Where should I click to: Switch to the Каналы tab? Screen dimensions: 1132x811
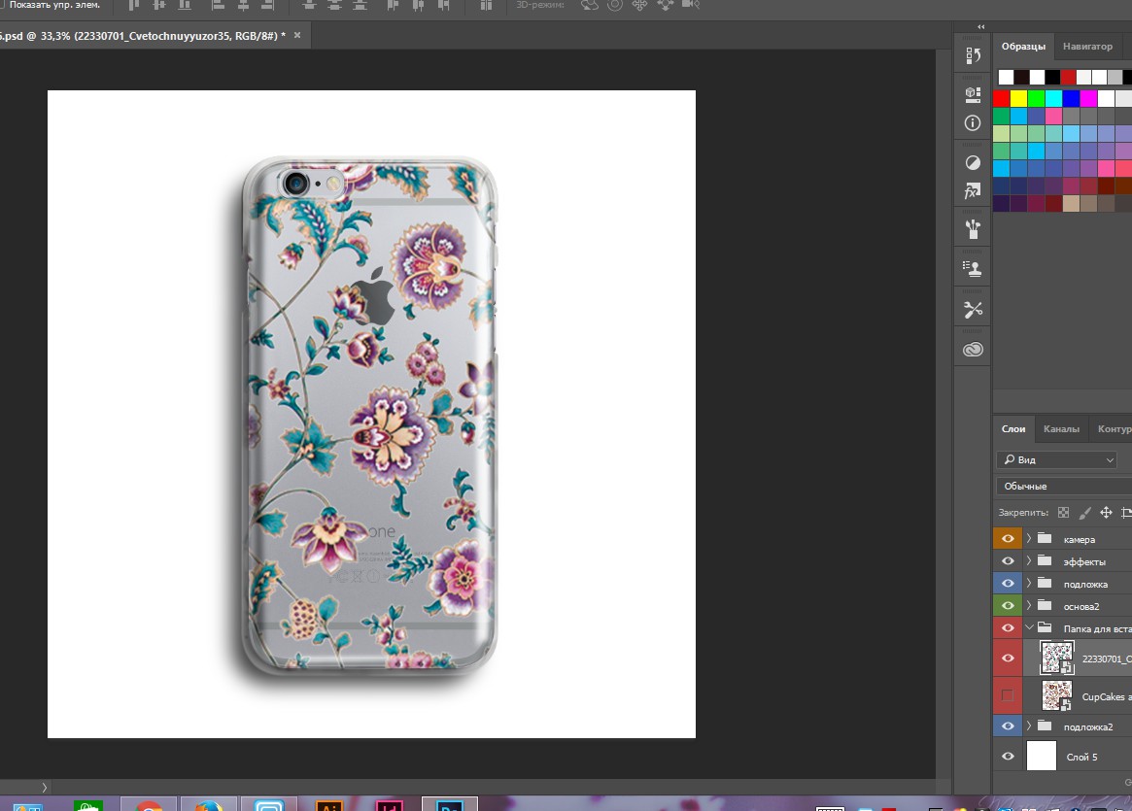pyautogui.click(x=1061, y=428)
